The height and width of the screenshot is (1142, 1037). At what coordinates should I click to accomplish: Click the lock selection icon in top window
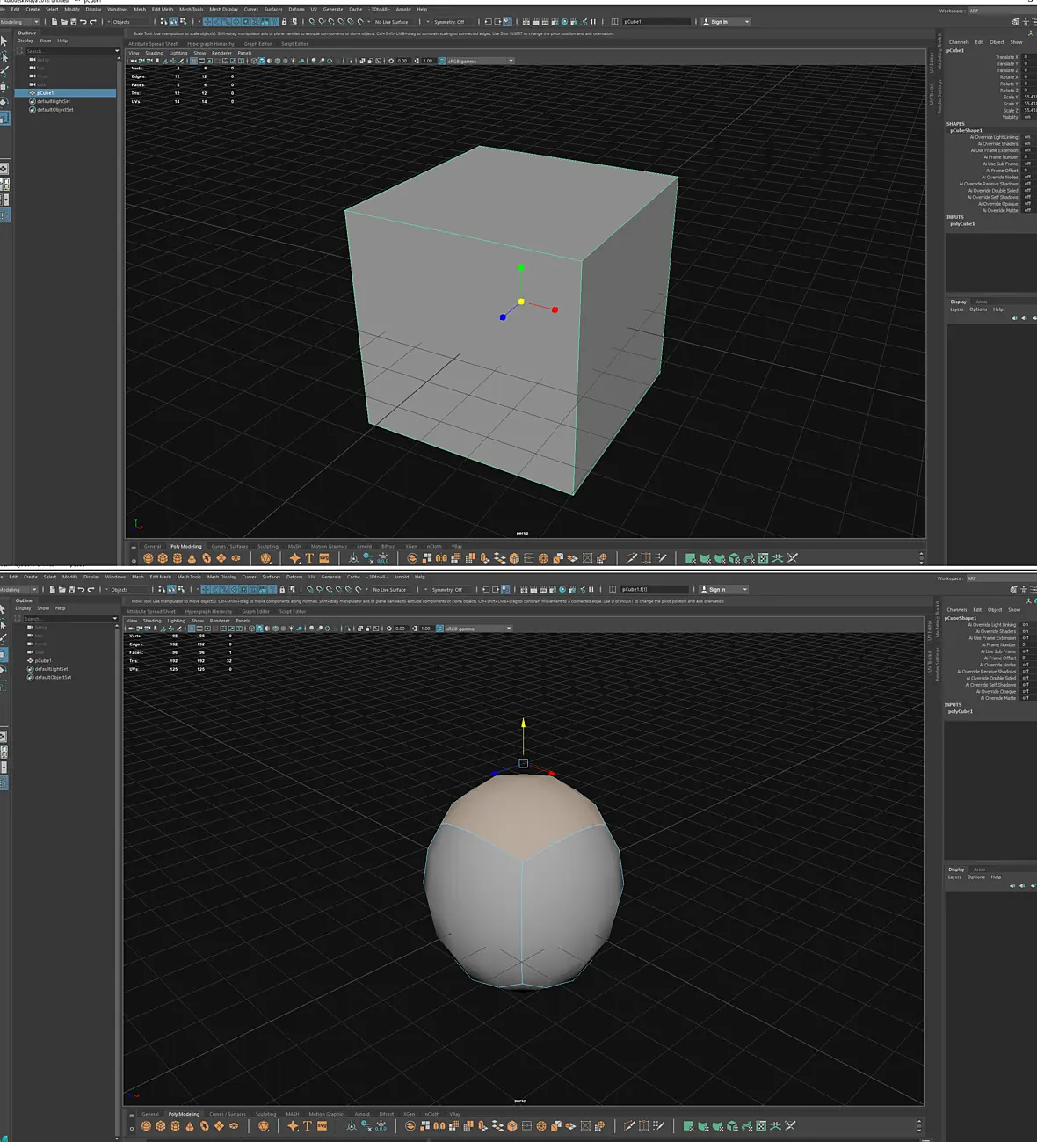point(284,22)
